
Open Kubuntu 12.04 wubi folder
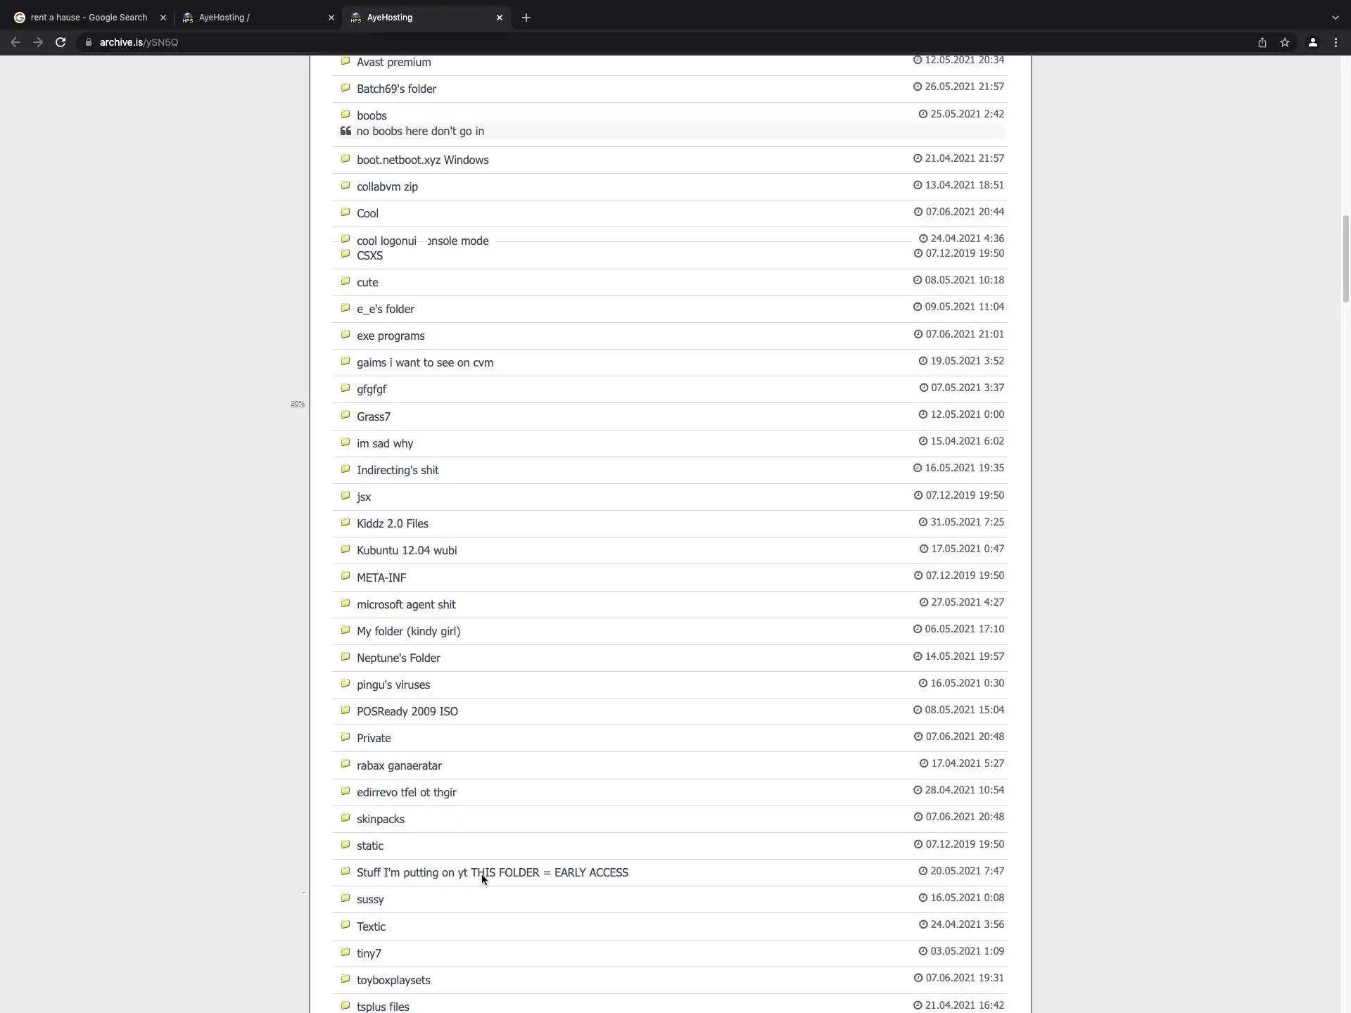coord(406,551)
